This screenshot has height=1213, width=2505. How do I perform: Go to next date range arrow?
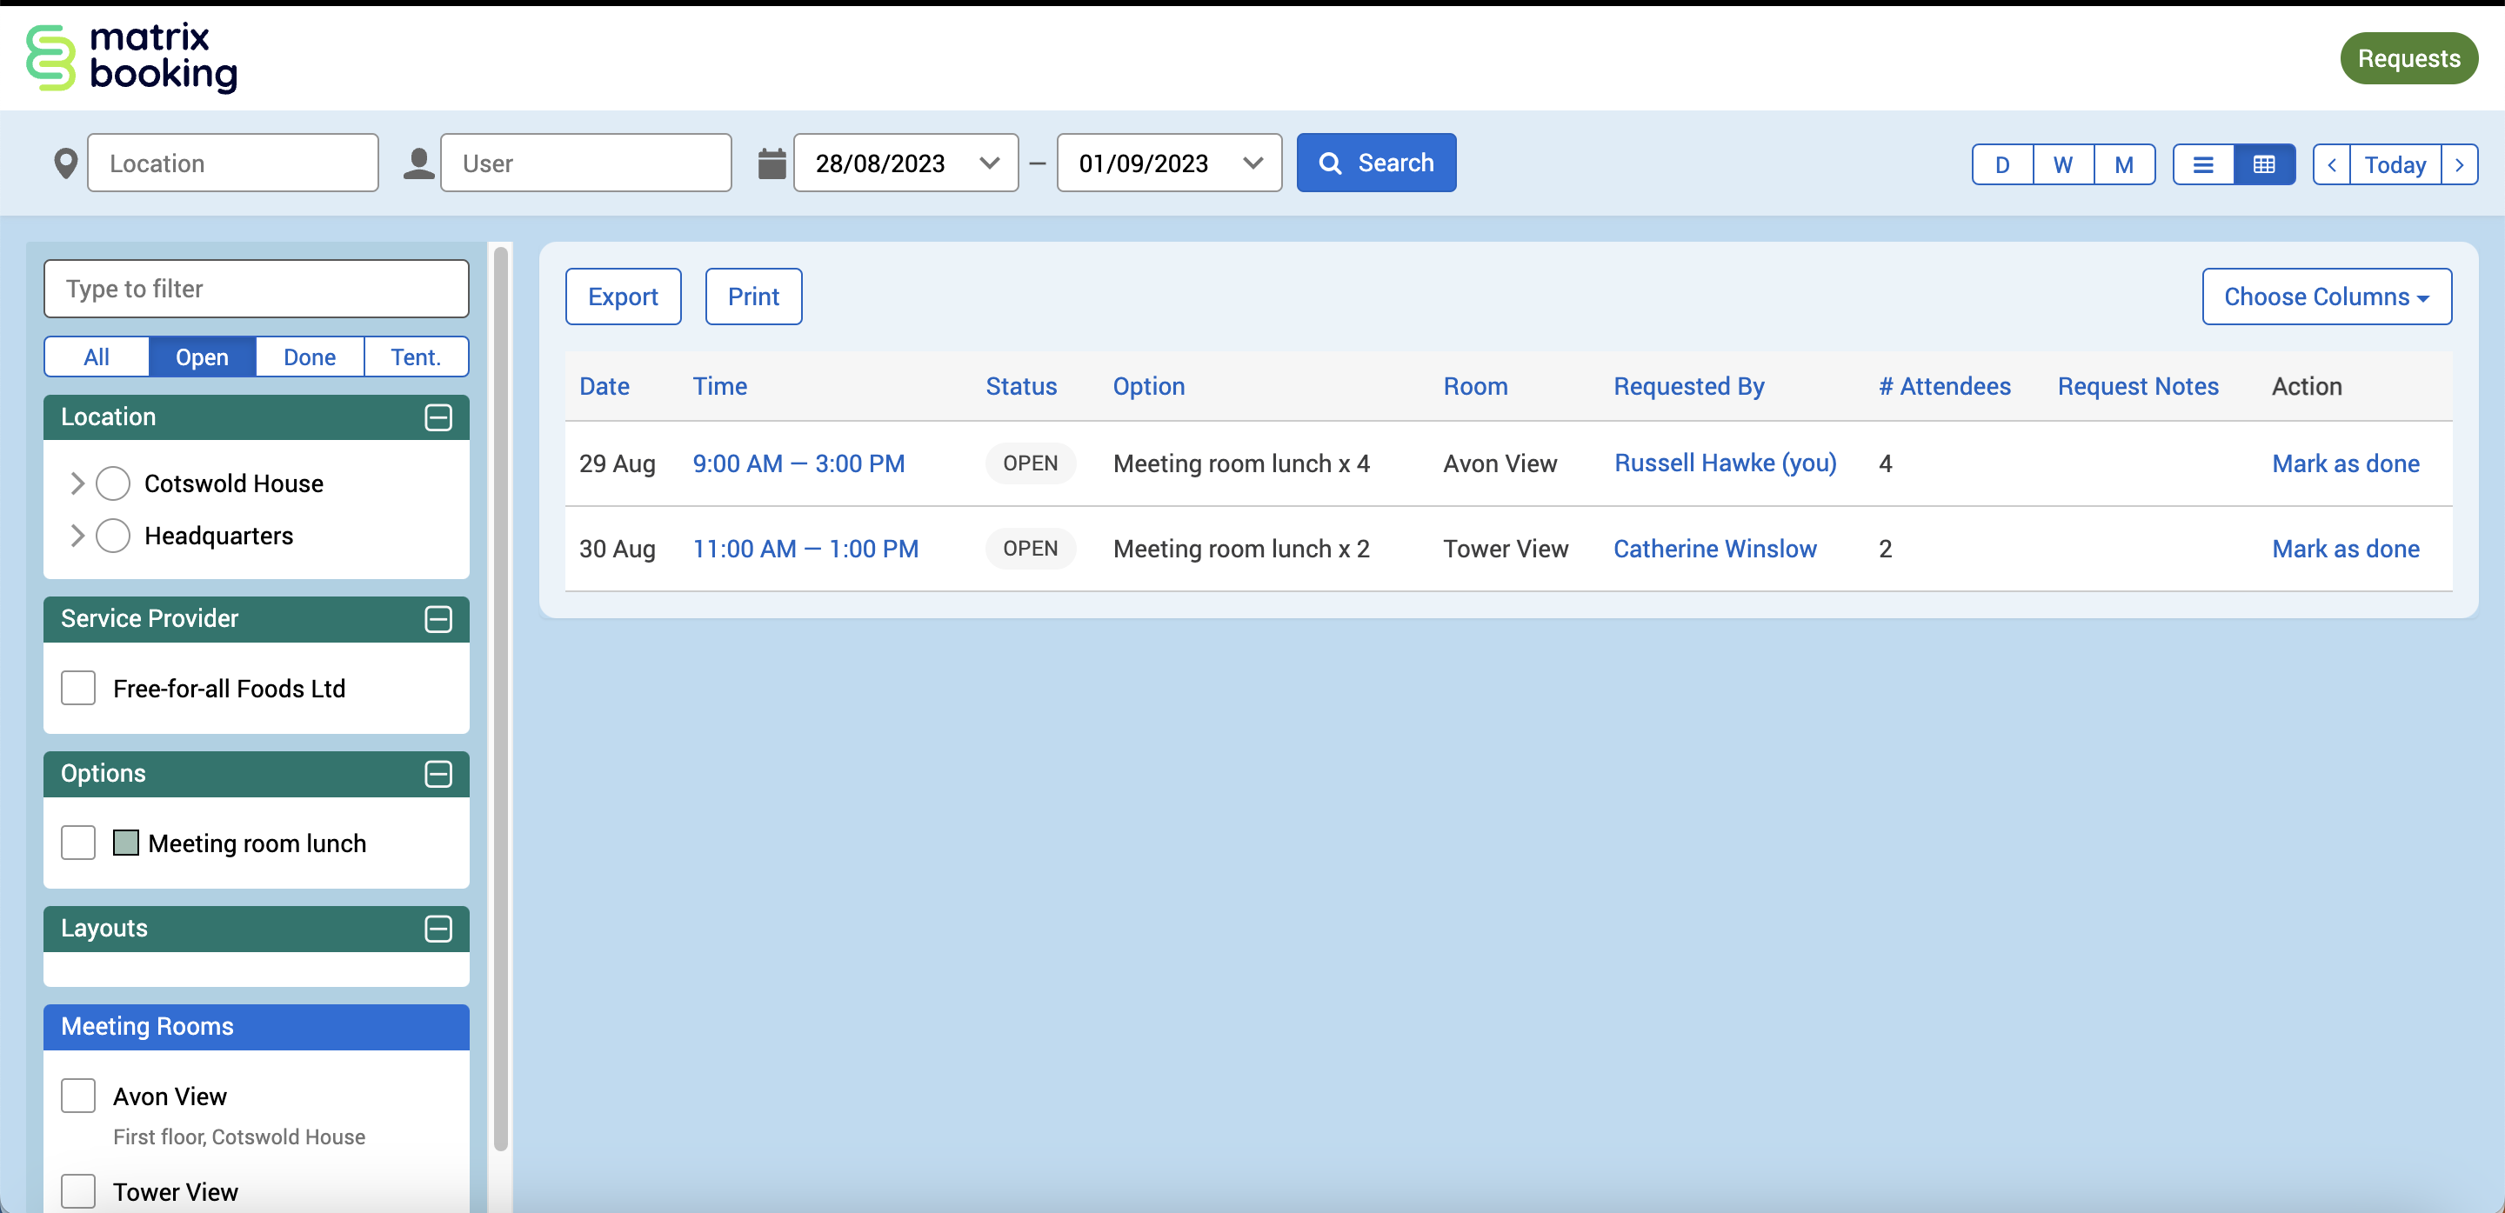tap(2459, 164)
